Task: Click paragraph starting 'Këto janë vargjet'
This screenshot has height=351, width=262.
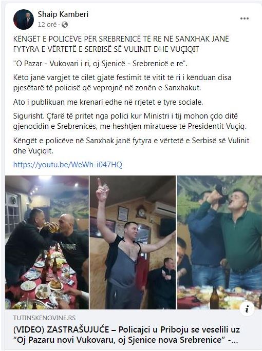Action: (122, 83)
